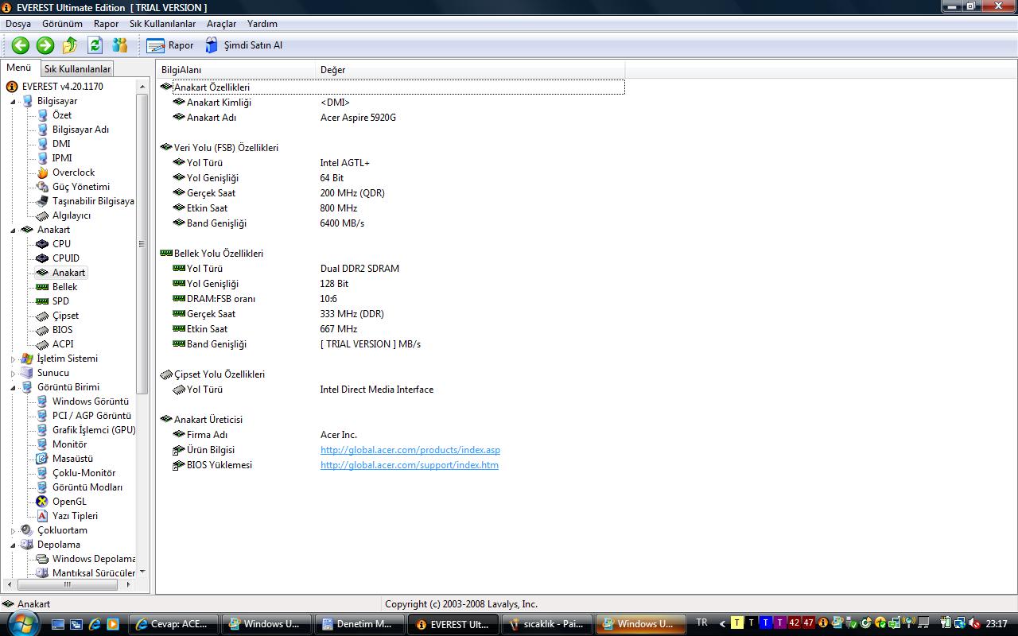Open the DMI tree entry
Image resolution: width=1018 pixels, height=636 pixels.
(61, 144)
